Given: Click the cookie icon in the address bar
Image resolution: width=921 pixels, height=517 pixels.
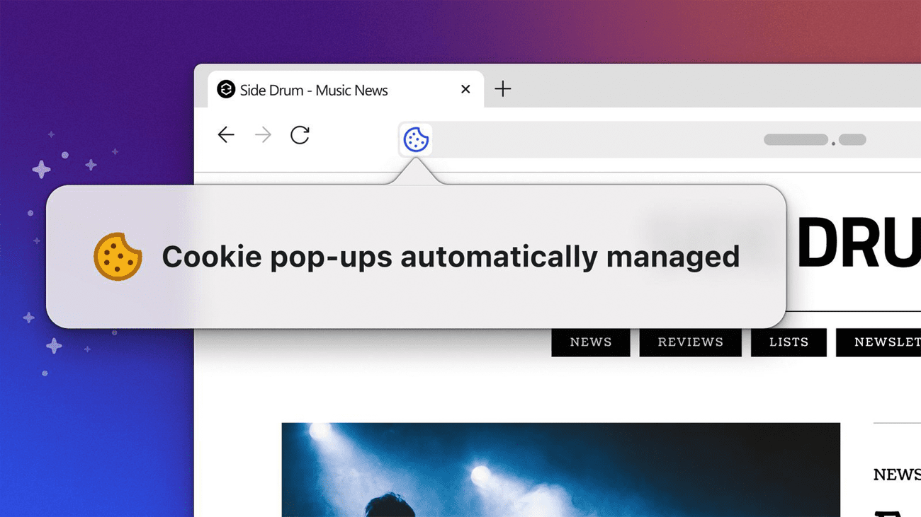Looking at the screenshot, I should [x=416, y=139].
